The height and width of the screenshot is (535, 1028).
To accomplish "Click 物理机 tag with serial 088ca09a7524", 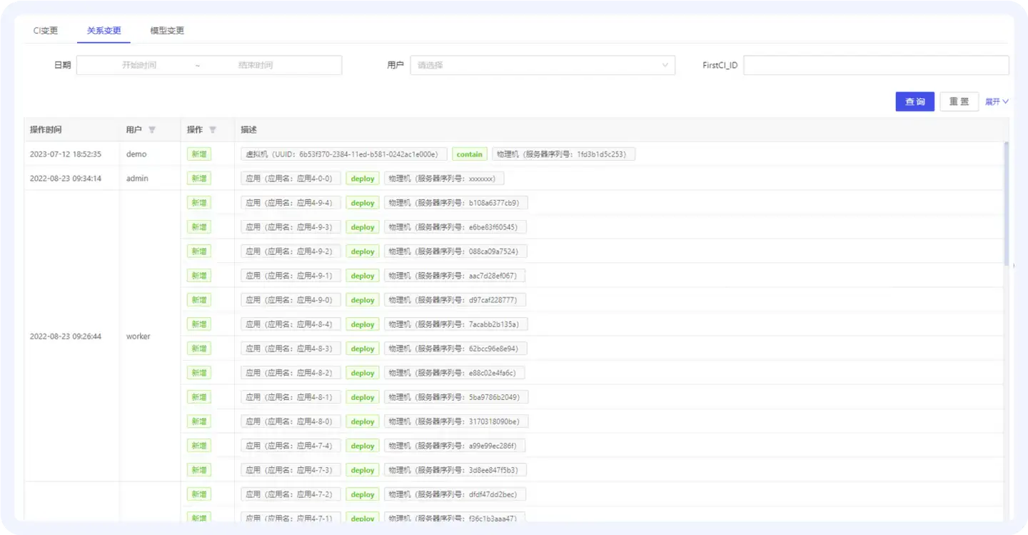I will (x=455, y=251).
